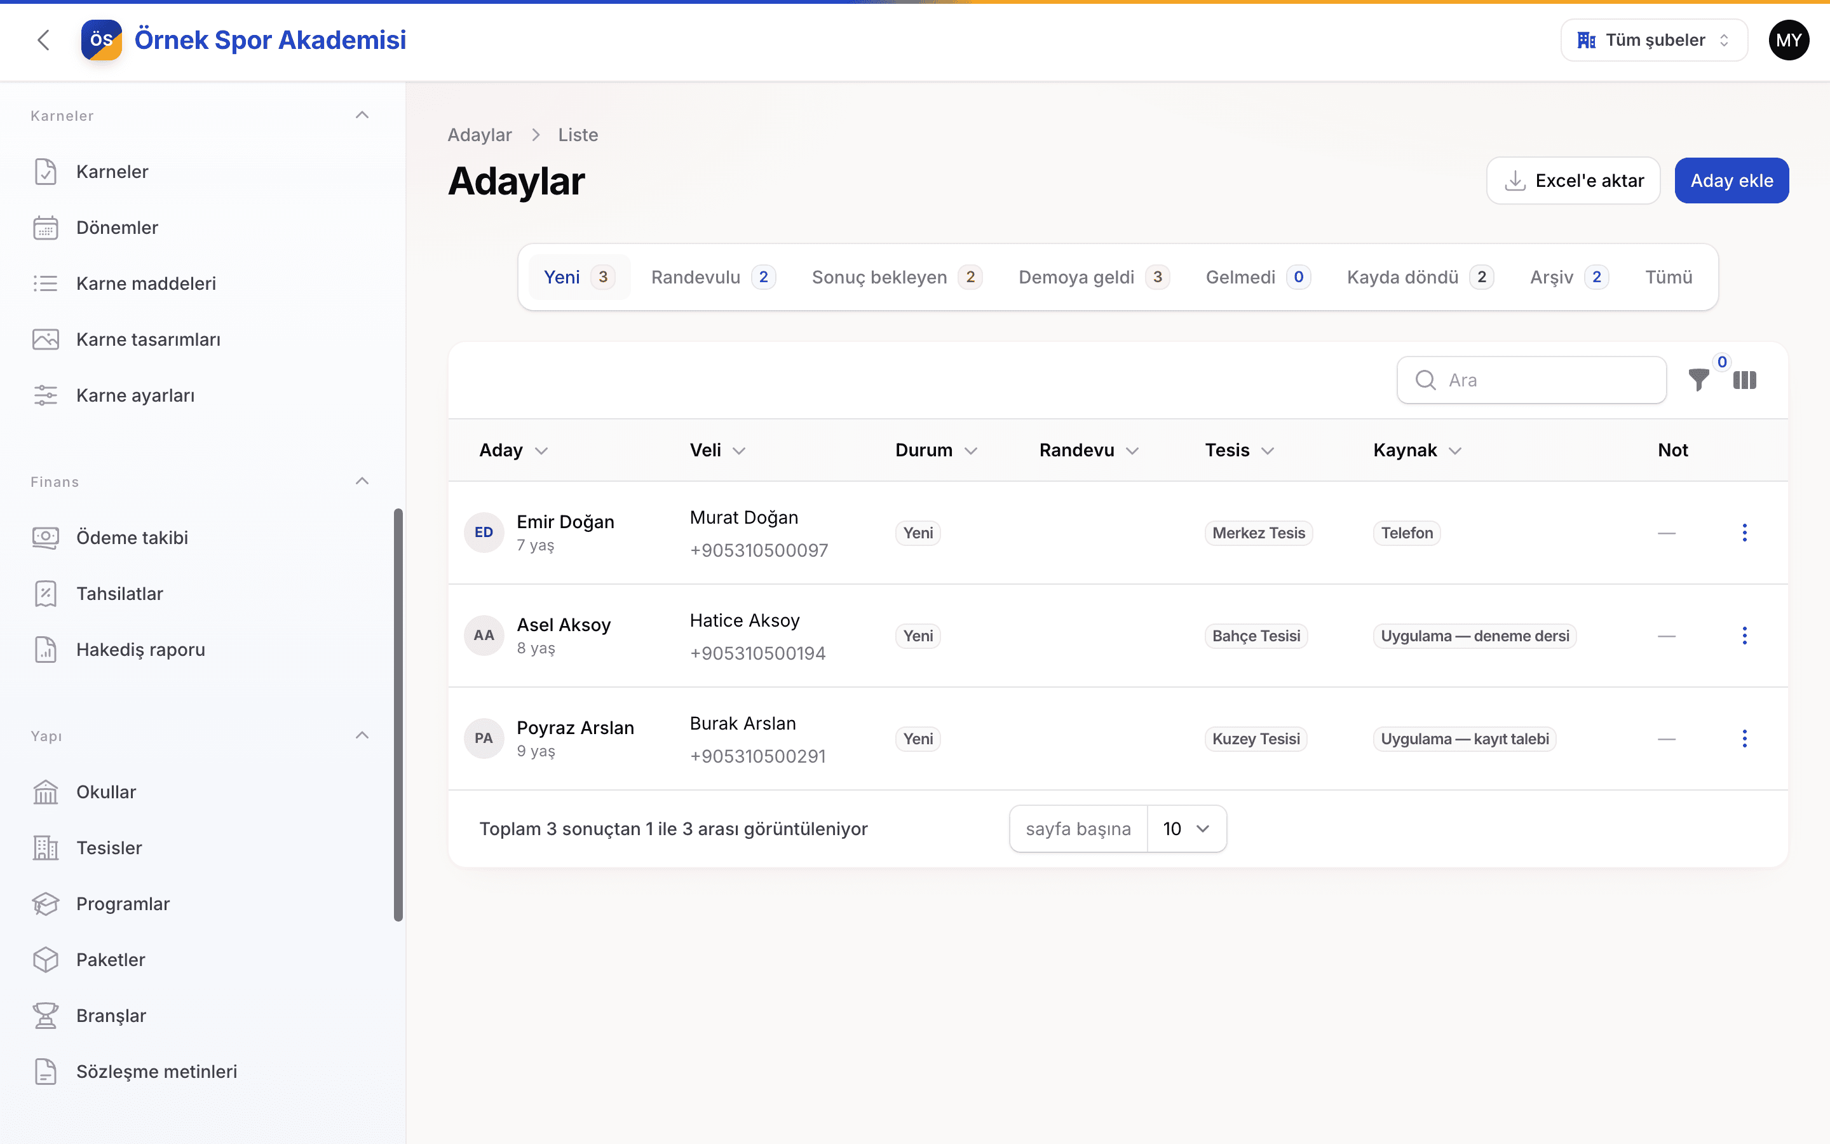Open the Karneler sidebar icon
The width and height of the screenshot is (1830, 1144).
click(x=45, y=172)
